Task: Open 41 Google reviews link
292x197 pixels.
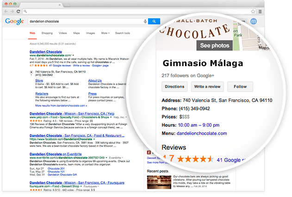Action: (x=60, y=66)
